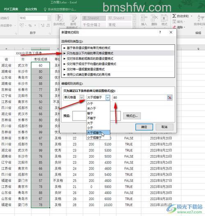Apply percent style with % icon
The width and height of the screenshot is (205, 216).
30,26
